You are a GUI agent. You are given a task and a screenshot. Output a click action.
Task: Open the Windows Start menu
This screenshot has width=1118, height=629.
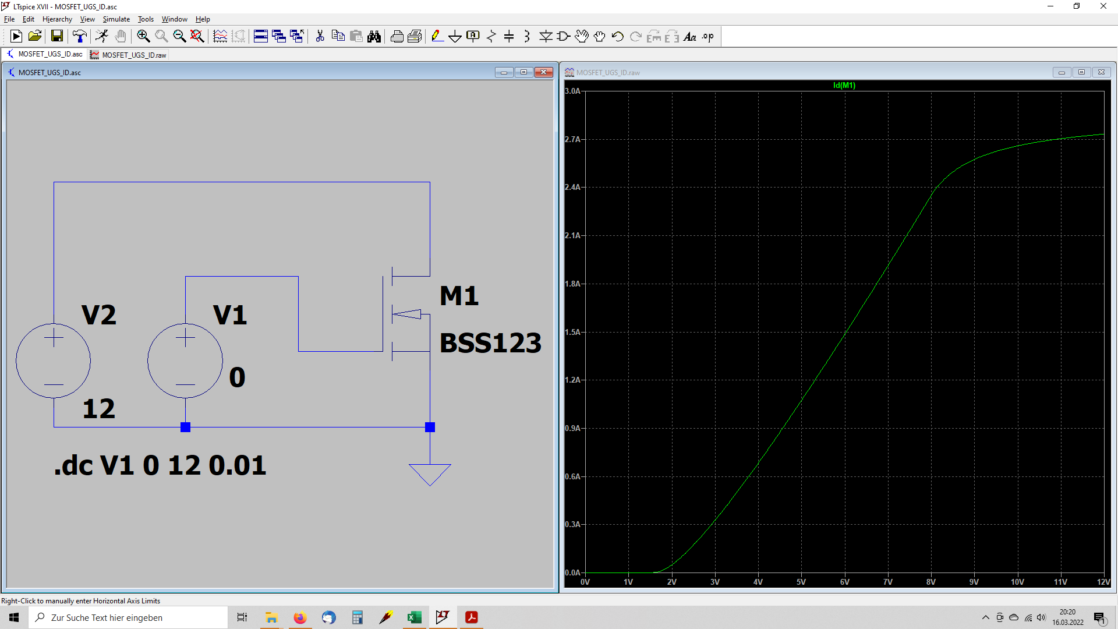point(14,617)
